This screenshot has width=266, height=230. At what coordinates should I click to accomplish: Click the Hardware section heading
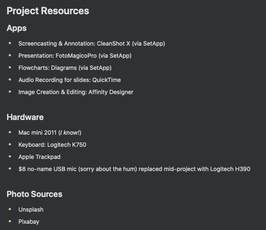pyautogui.click(x=25, y=117)
